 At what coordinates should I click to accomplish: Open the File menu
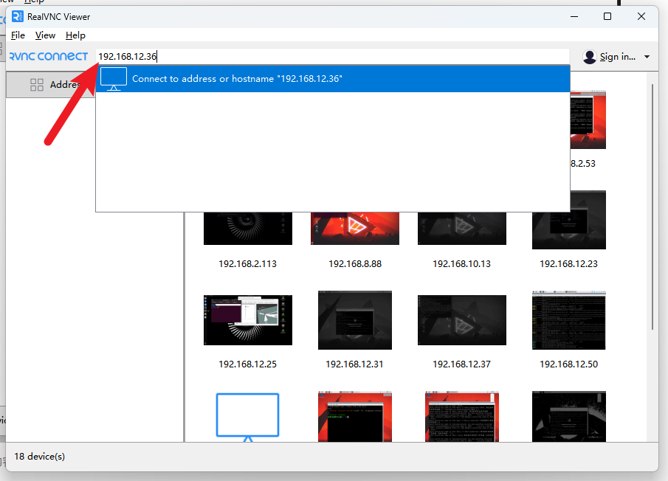18,35
